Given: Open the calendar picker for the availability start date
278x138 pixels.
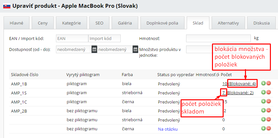Looking at the screenshot, I should point(94,50).
